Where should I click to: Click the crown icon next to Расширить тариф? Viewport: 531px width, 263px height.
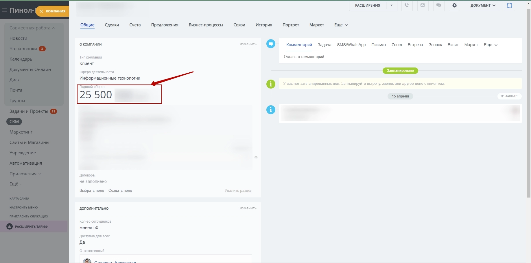pos(10,226)
